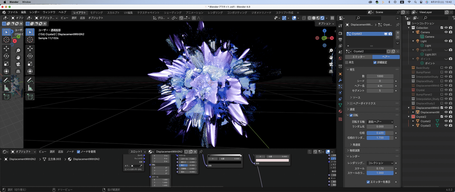The width and height of the screenshot is (455, 192).
Task: Click the ヘアー button
Action: click(386, 57)
